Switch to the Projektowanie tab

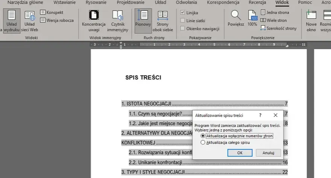(131, 3)
